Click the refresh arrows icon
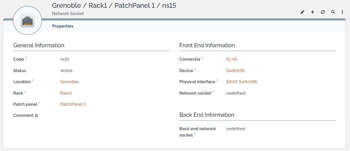The image size is (350, 151). coord(323,12)
